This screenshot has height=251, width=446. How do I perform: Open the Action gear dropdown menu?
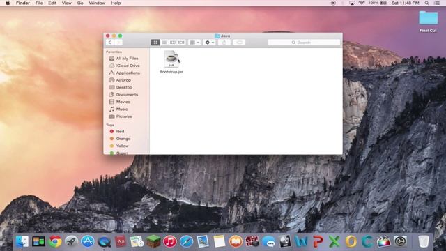pos(209,43)
